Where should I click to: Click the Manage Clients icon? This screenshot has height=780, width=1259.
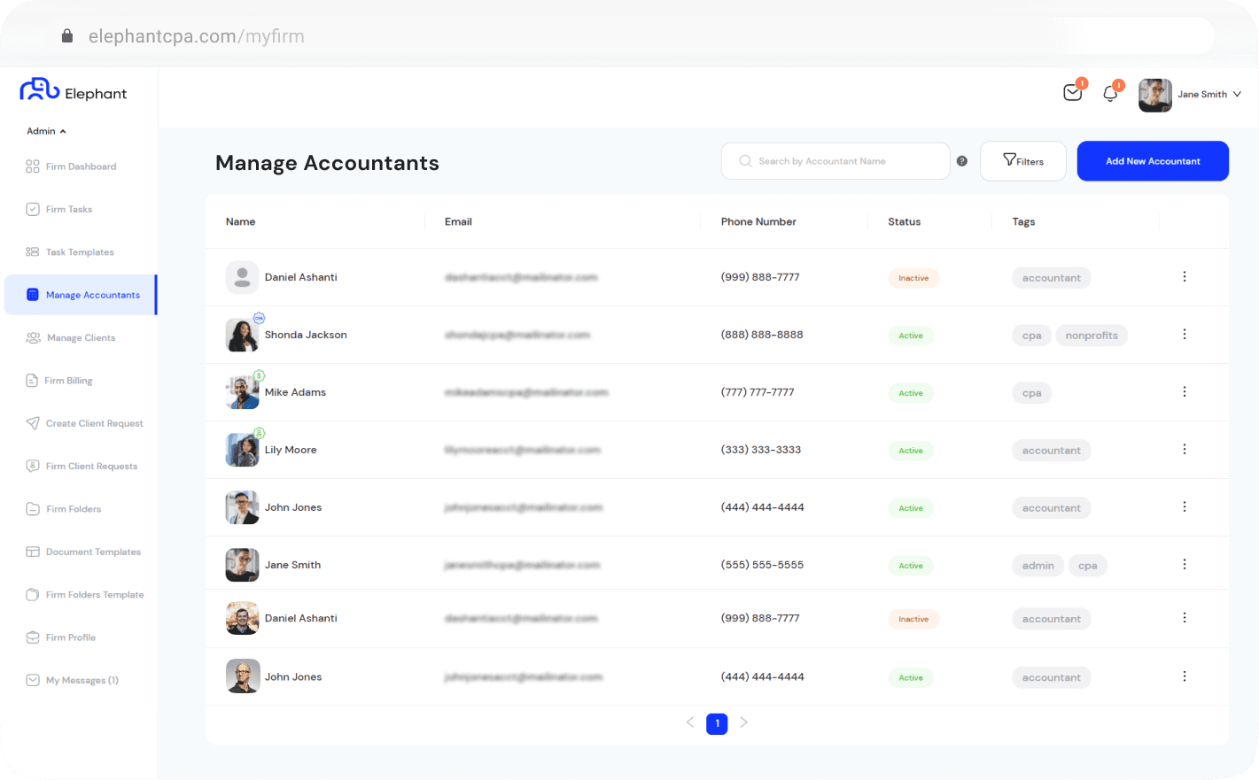pyautogui.click(x=31, y=337)
